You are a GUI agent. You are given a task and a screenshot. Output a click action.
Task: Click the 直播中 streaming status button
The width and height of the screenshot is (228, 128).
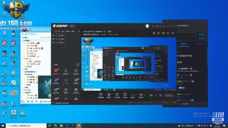pyautogui.click(x=169, y=95)
